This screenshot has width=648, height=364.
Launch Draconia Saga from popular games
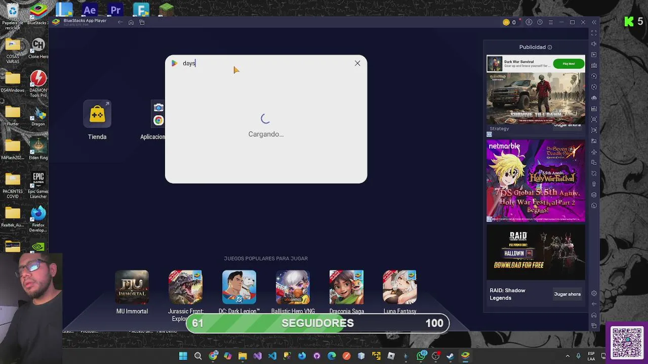tap(346, 292)
